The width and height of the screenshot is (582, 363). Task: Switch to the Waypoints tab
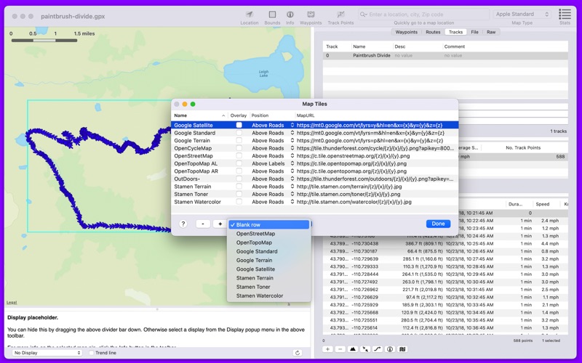click(x=406, y=32)
